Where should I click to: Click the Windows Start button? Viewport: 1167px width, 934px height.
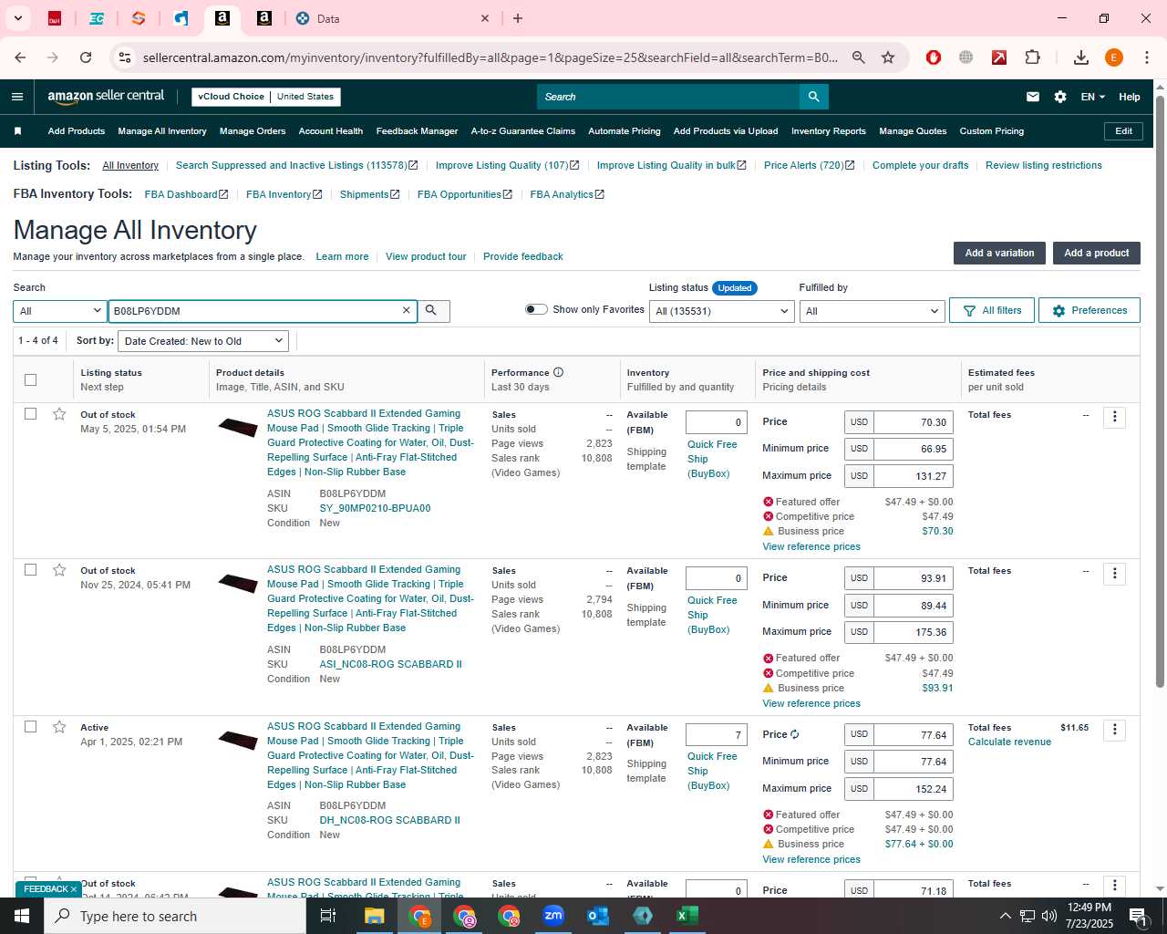point(22,916)
